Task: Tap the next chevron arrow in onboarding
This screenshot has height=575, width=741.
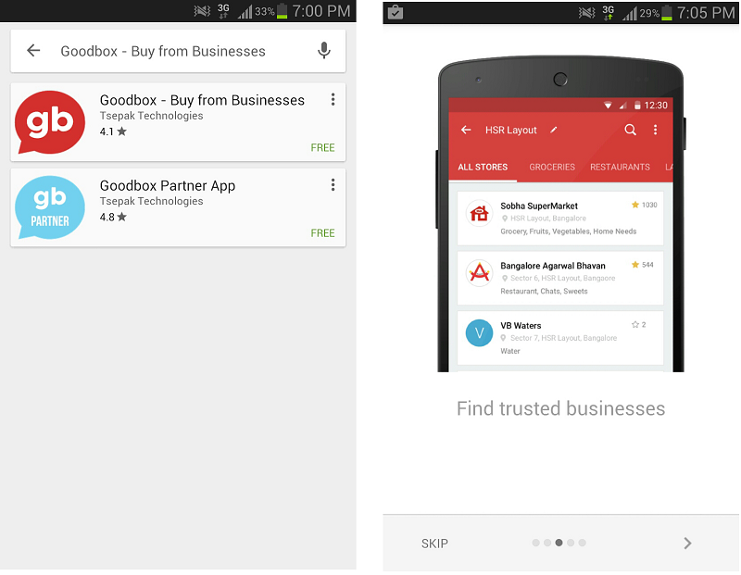Action: point(687,544)
